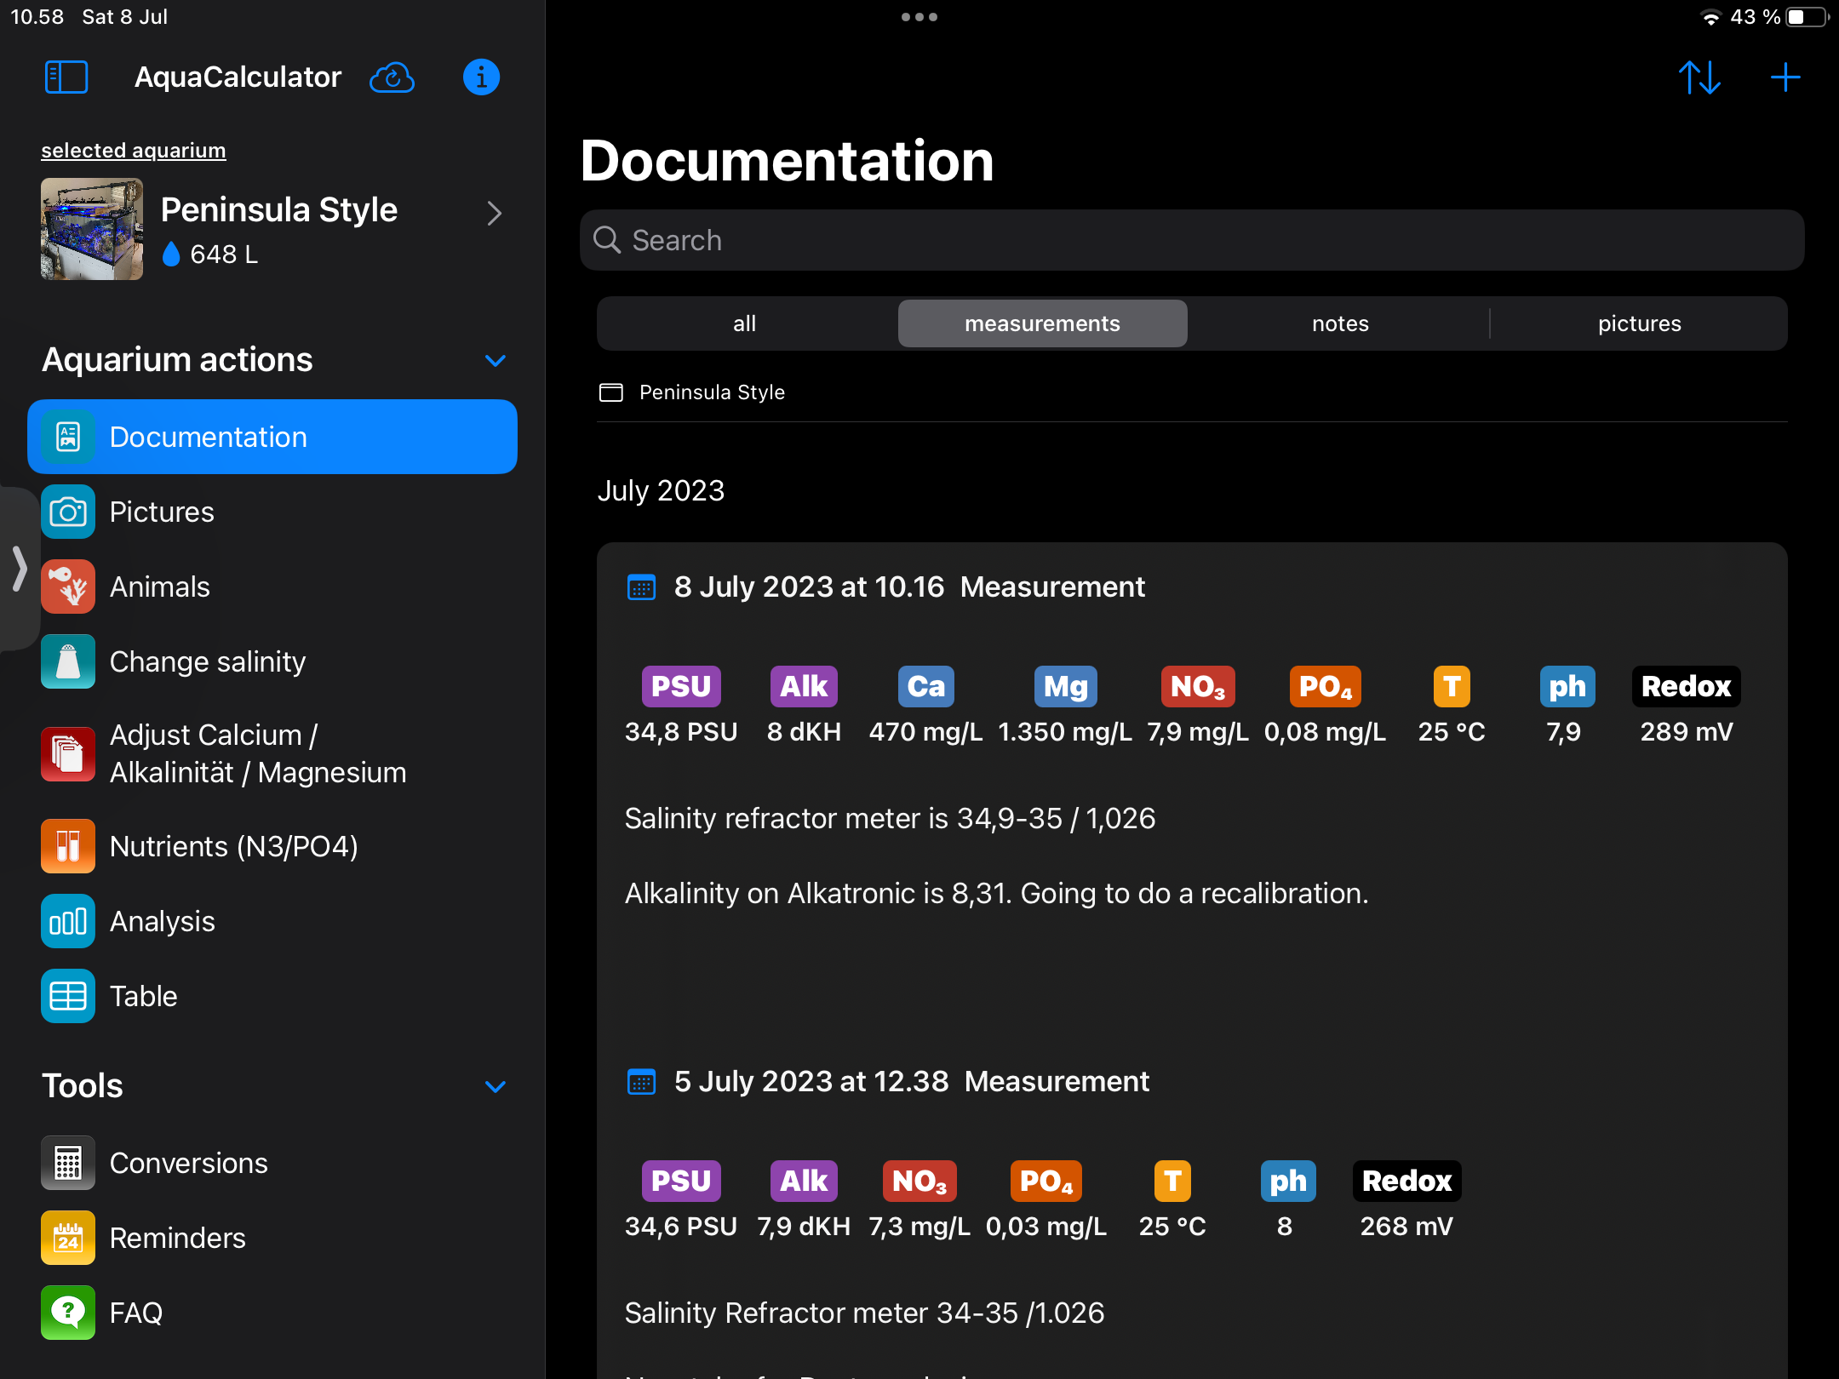
Task: Click the selected aquarium link
Action: [x=134, y=151]
